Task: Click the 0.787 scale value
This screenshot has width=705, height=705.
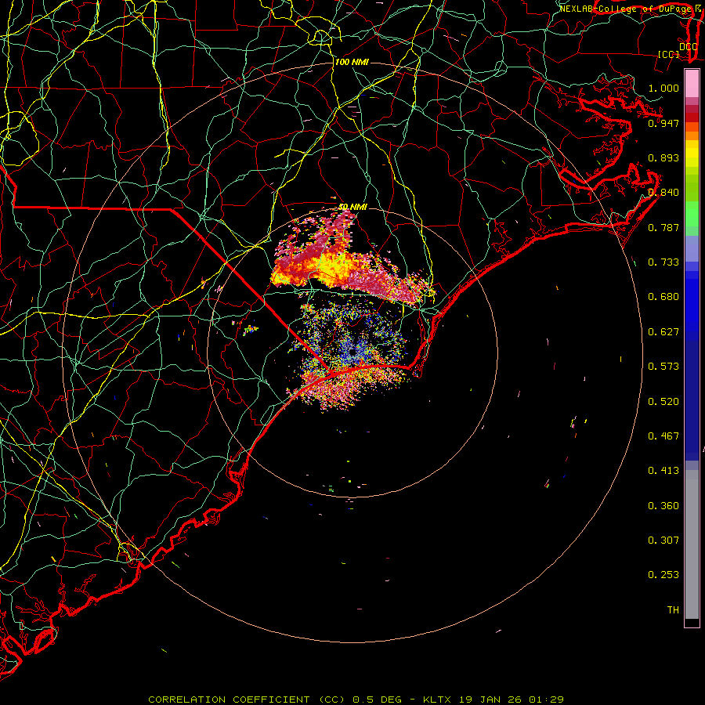Action: pyautogui.click(x=663, y=227)
